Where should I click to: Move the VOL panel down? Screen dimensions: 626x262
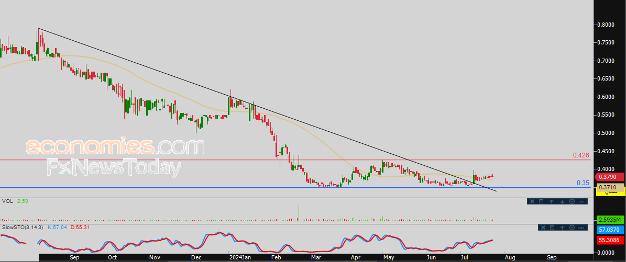pyautogui.click(x=562, y=201)
